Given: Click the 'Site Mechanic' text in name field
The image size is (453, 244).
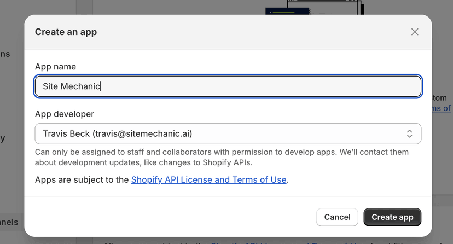Looking at the screenshot, I should [71, 86].
